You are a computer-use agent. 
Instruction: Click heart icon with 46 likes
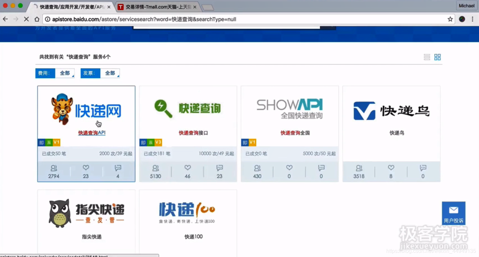[x=187, y=168]
